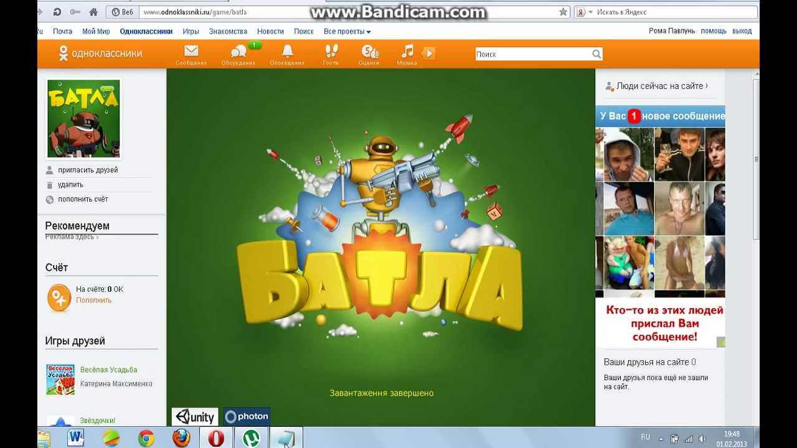Viewport: 797px width, 448px height.
Task: Click the Одноклассники Поиск field
Action: (539, 54)
